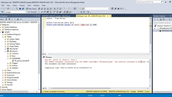Switch to the DESKTOP-A04SLFD.sample - dbo.Person tab

coord(56,16)
